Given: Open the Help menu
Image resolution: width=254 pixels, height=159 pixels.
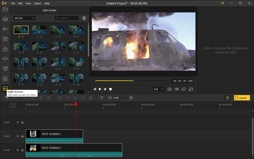Looking at the screenshot, I should point(47,3).
